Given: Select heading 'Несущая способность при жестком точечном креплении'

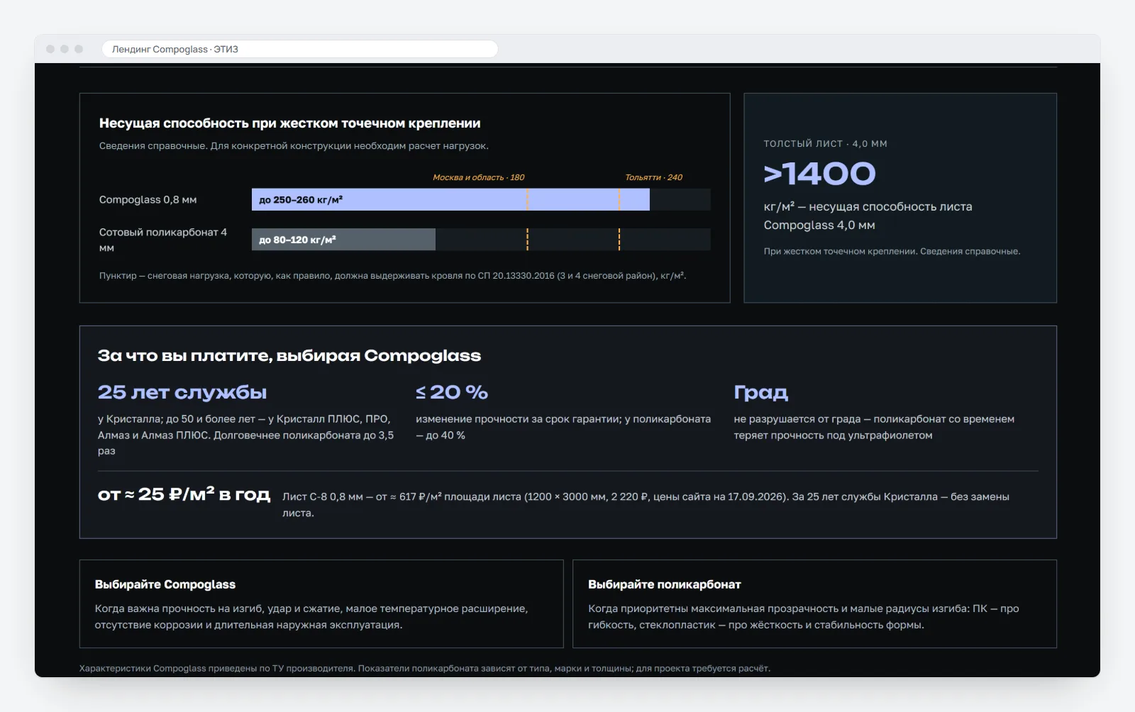Looking at the screenshot, I should 289,123.
